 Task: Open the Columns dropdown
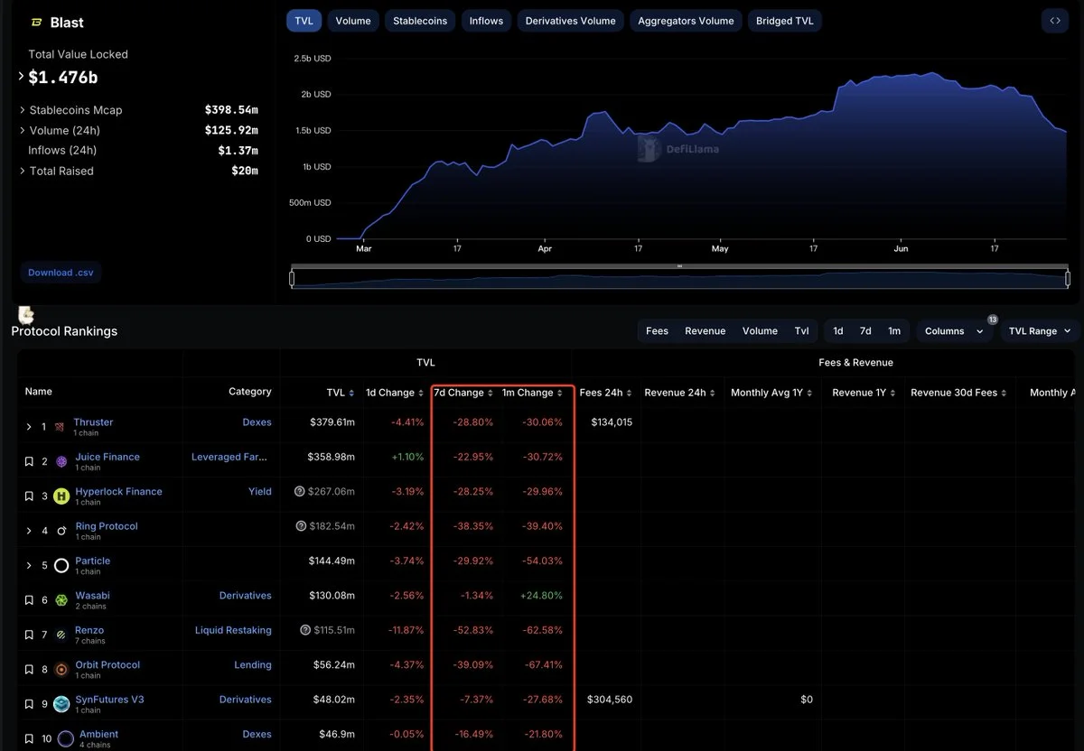(954, 331)
